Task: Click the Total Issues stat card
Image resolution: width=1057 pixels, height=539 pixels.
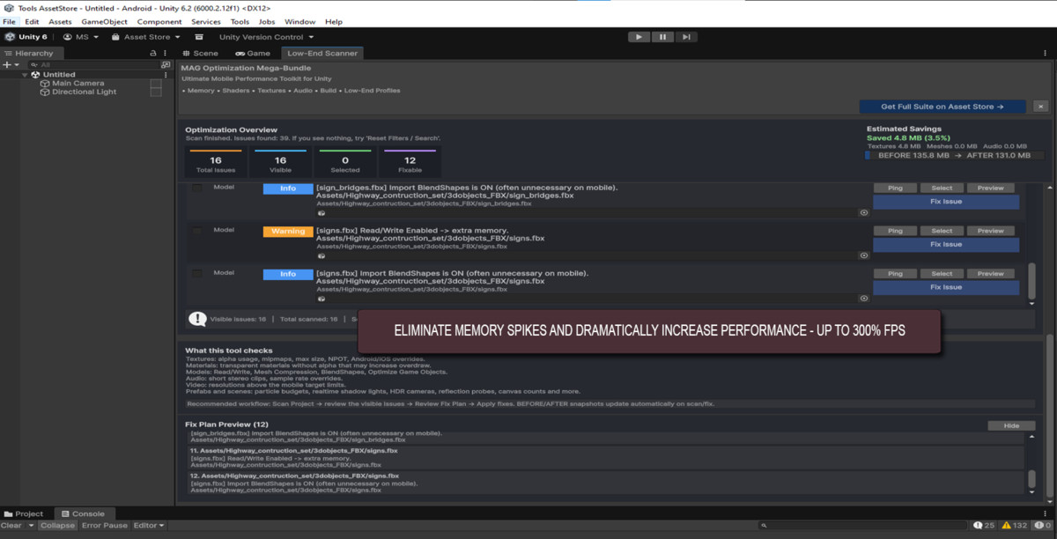Action: pyautogui.click(x=216, y=164)
